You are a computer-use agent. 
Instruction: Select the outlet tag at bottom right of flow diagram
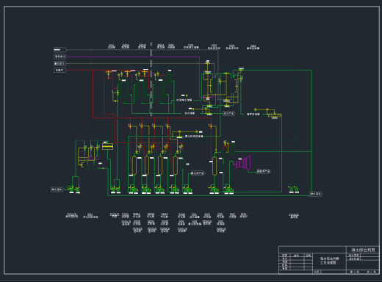316,194
